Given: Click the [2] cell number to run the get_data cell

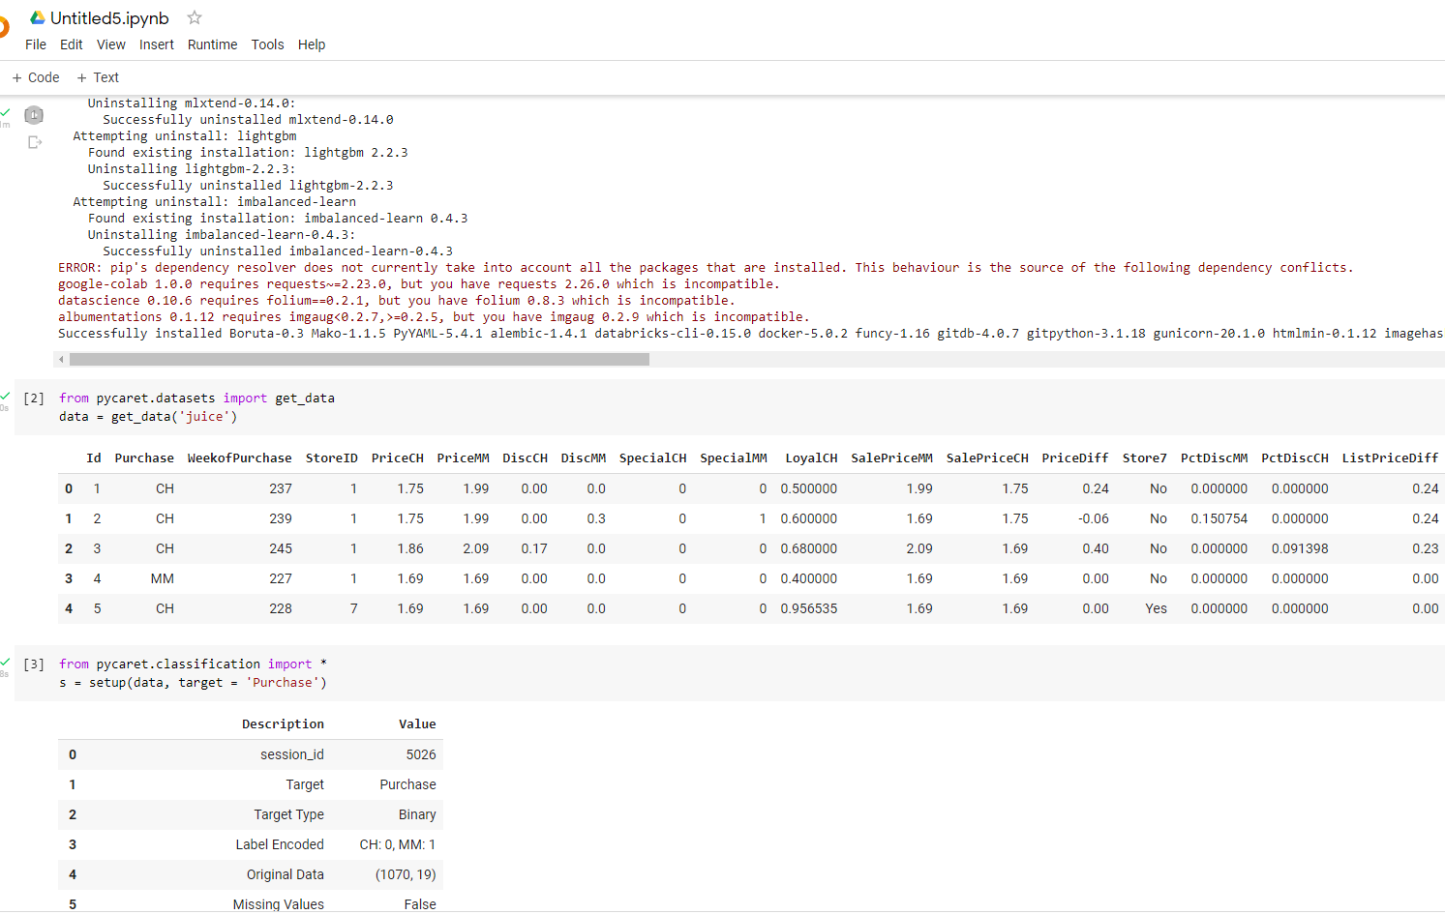Looking at the screenshot, I should [x=34, y=398].
